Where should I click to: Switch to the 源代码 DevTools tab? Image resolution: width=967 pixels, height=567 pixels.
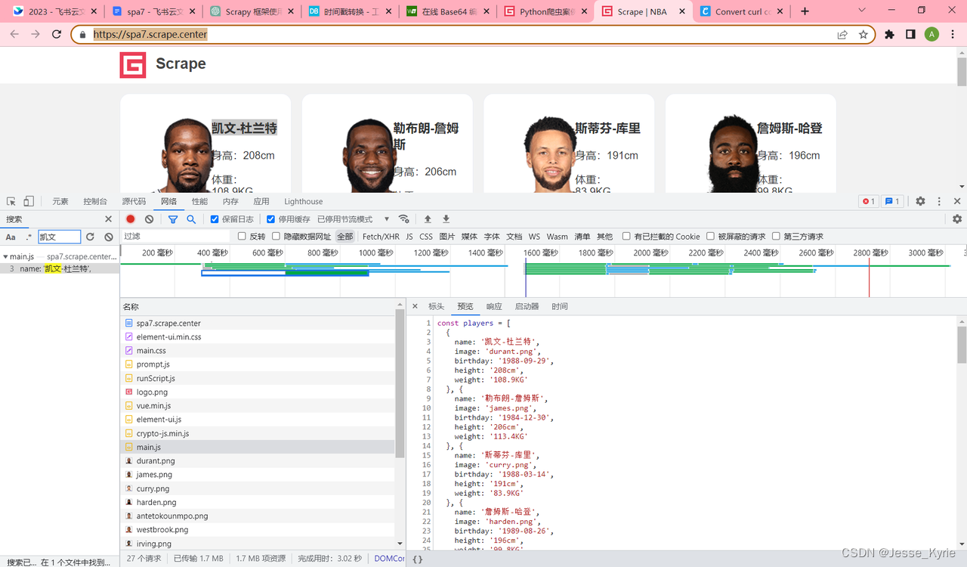[x=134, y=202]
